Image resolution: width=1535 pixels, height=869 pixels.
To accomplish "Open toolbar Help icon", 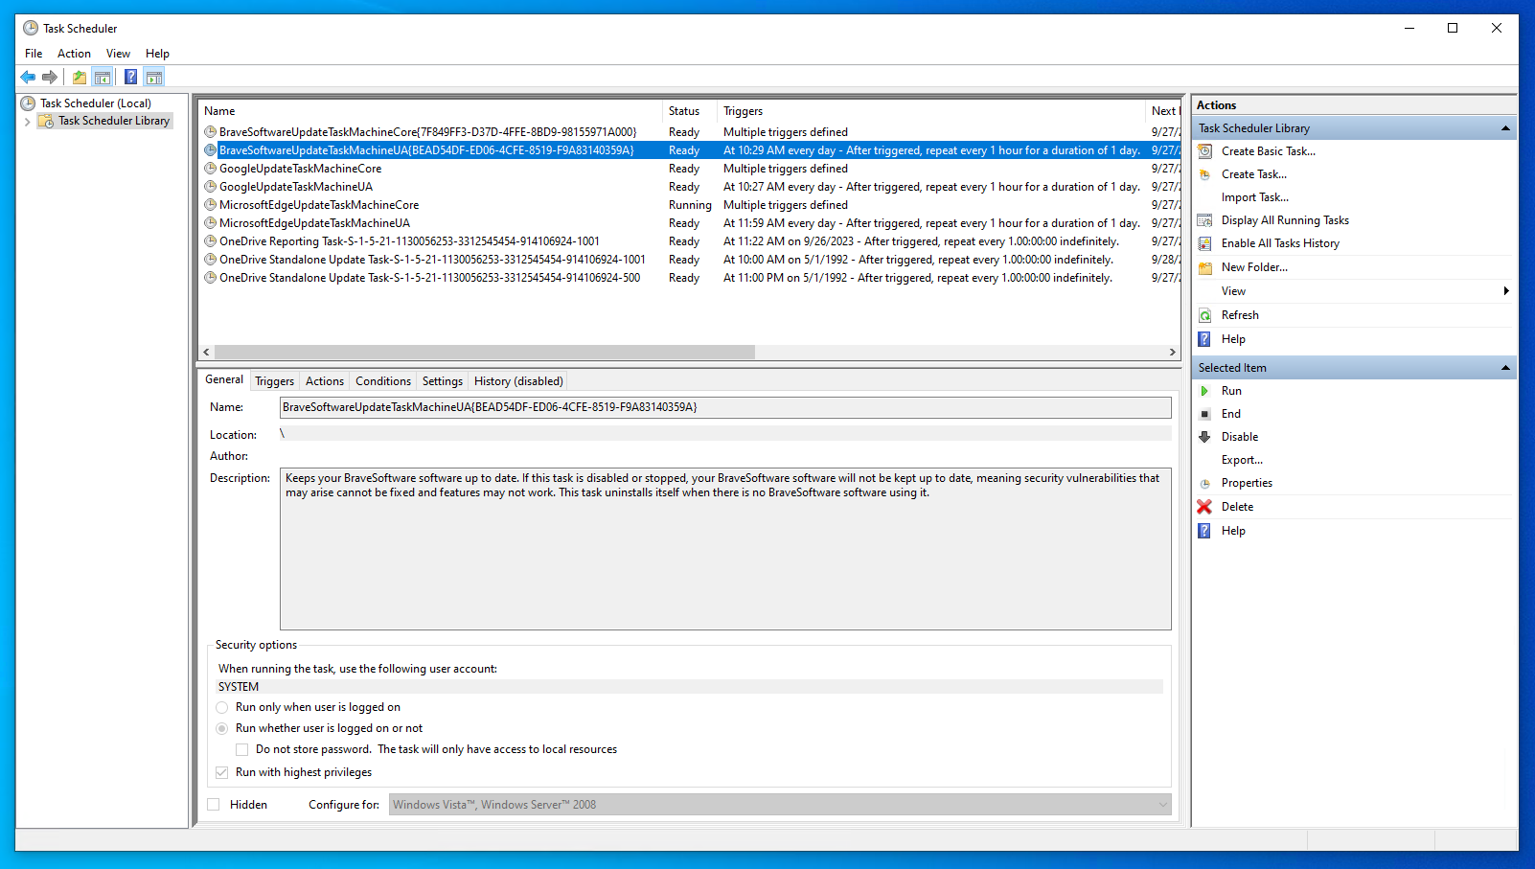I will click(131, 77).
